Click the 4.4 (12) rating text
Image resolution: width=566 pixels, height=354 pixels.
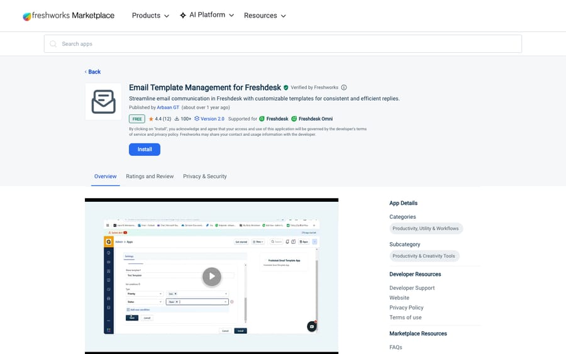(x=163, y=119)
